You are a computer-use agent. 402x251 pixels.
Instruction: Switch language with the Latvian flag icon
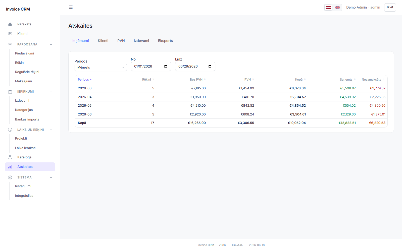(328, 8)
